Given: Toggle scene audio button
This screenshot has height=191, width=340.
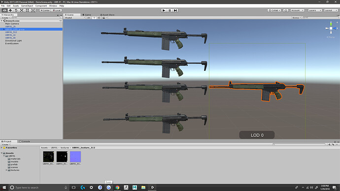Looking at the screenshot, I should click(99, 18).
